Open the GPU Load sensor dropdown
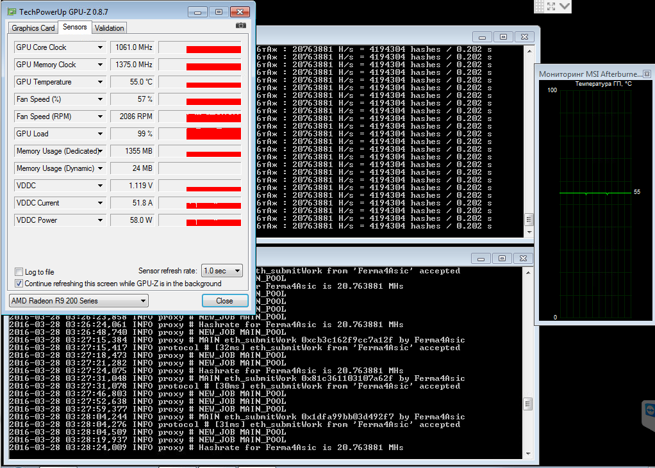This screenshot has height=468, width=655. pyautogui.click(x=100, y=134)
